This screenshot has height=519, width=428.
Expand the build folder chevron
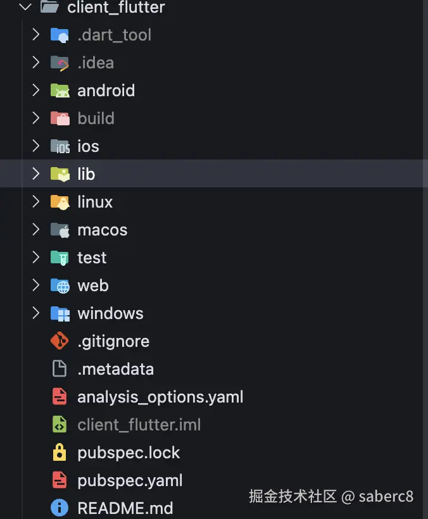[36, 118]
